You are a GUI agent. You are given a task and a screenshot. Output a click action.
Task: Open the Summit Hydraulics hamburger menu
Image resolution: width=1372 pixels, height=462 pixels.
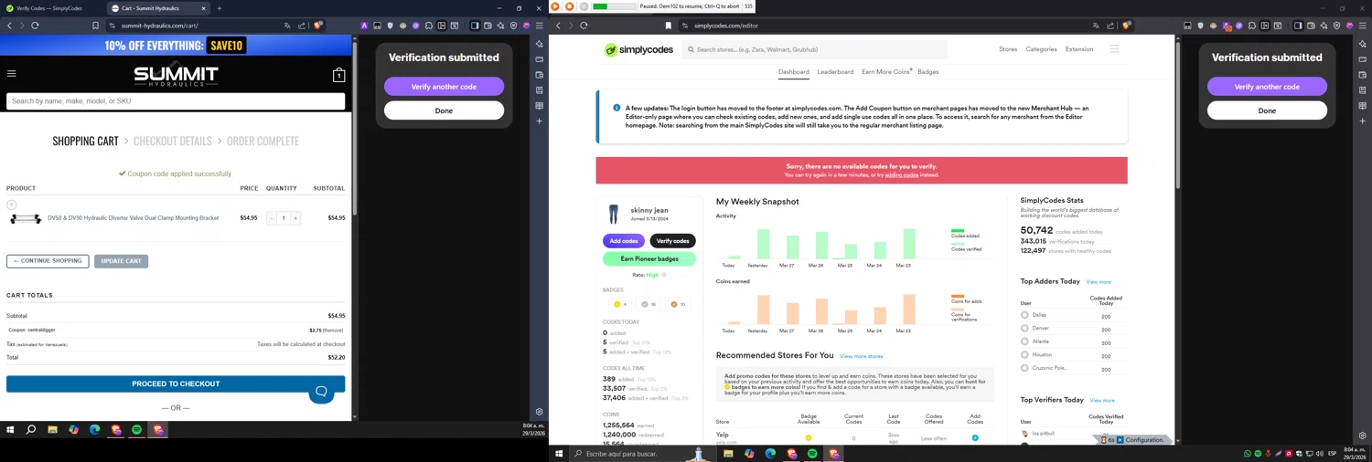point(11,74)
